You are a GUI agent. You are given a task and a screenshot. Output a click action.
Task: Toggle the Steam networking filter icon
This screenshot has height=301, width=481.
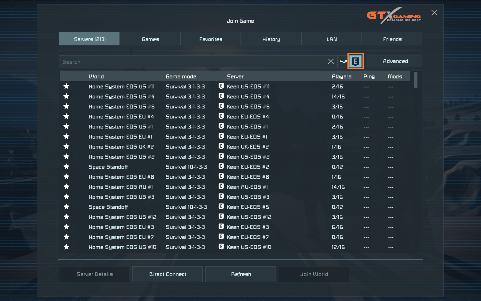coord(343,61)
